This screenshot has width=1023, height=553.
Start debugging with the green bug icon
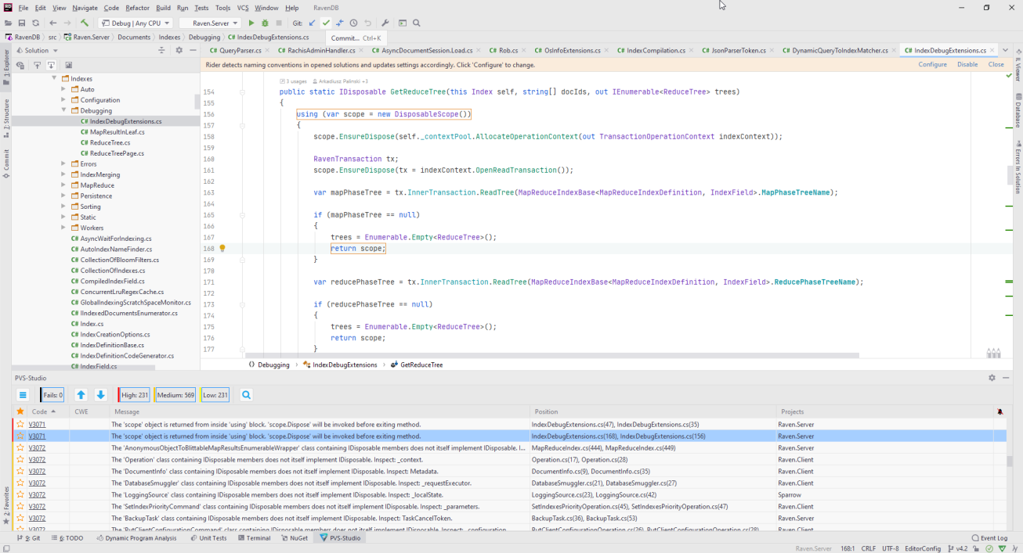(x=265, y=23)
